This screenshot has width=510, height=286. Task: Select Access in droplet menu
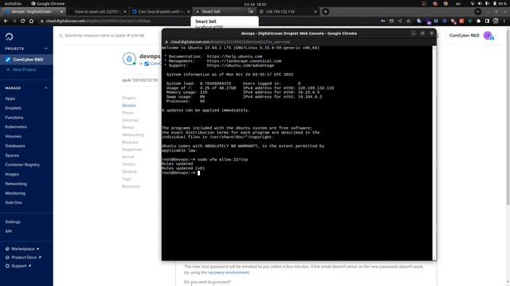tap(129, 106)
